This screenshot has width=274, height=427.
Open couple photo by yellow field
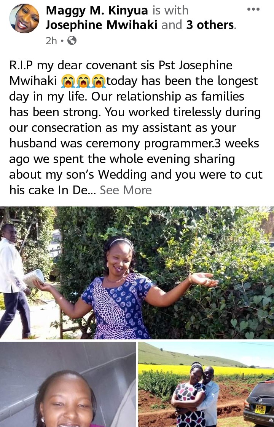[206, 384]
